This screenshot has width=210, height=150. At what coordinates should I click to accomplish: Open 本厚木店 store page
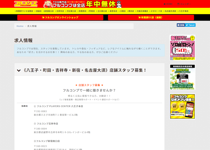pos(113,11)
